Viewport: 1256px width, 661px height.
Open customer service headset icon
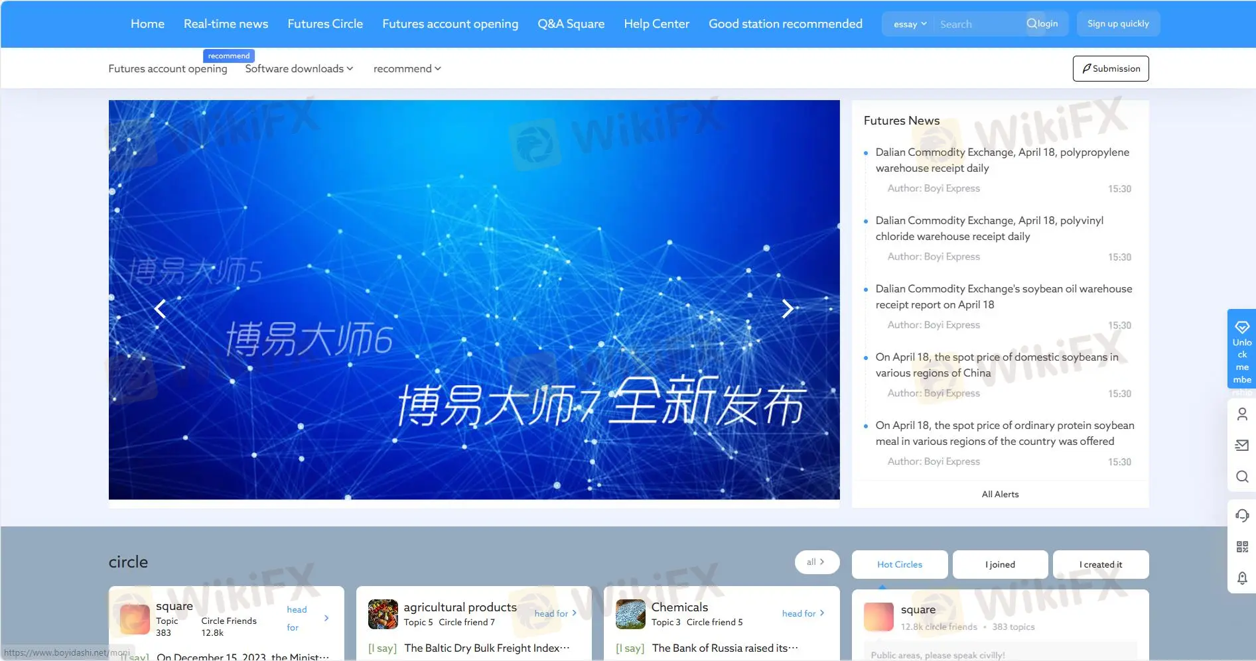click(x=1242, y=515)
